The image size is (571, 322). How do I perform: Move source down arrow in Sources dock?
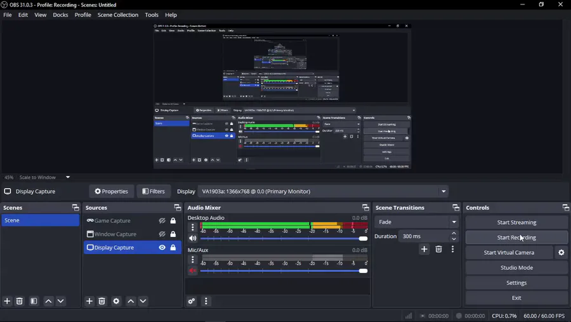coord(143,301)
